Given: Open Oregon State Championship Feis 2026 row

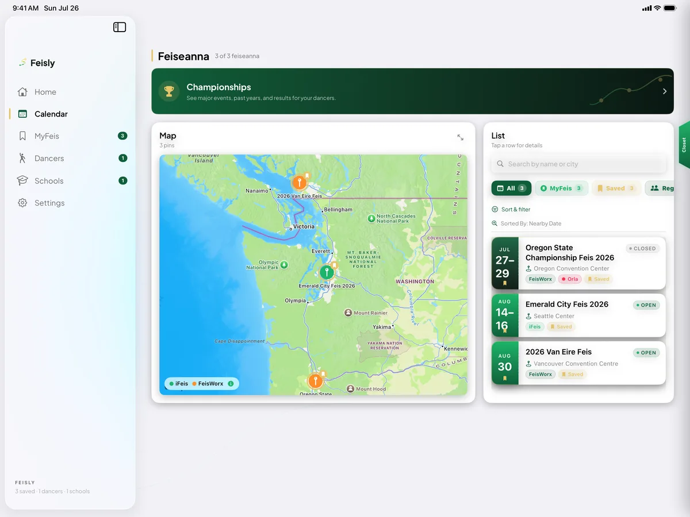Looking at the screenshot, I should point(578,263).
